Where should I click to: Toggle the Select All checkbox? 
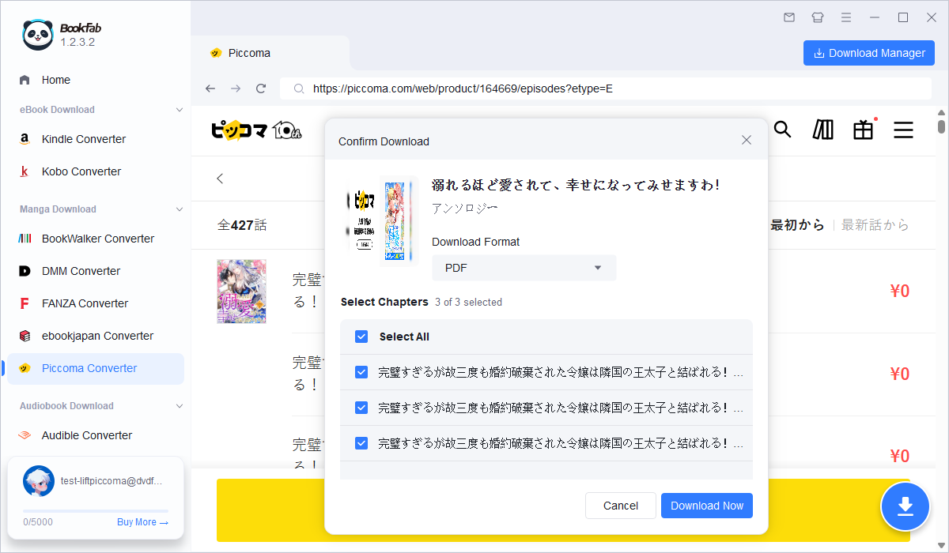(361, 337)
